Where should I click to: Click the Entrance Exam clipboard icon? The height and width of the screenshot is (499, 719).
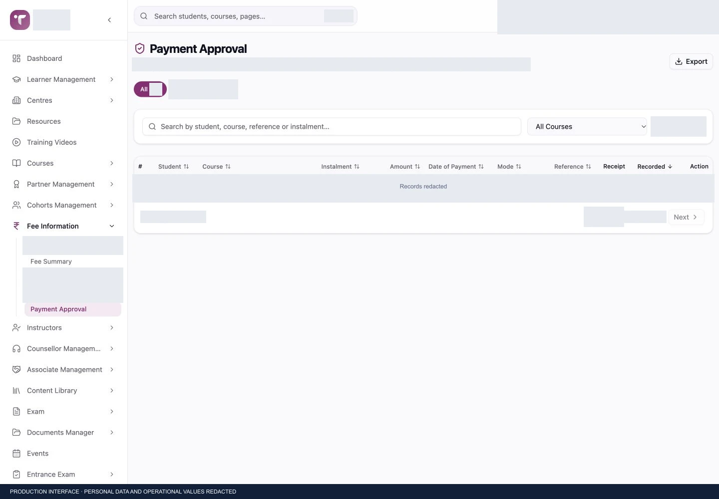tap(16, 475)
